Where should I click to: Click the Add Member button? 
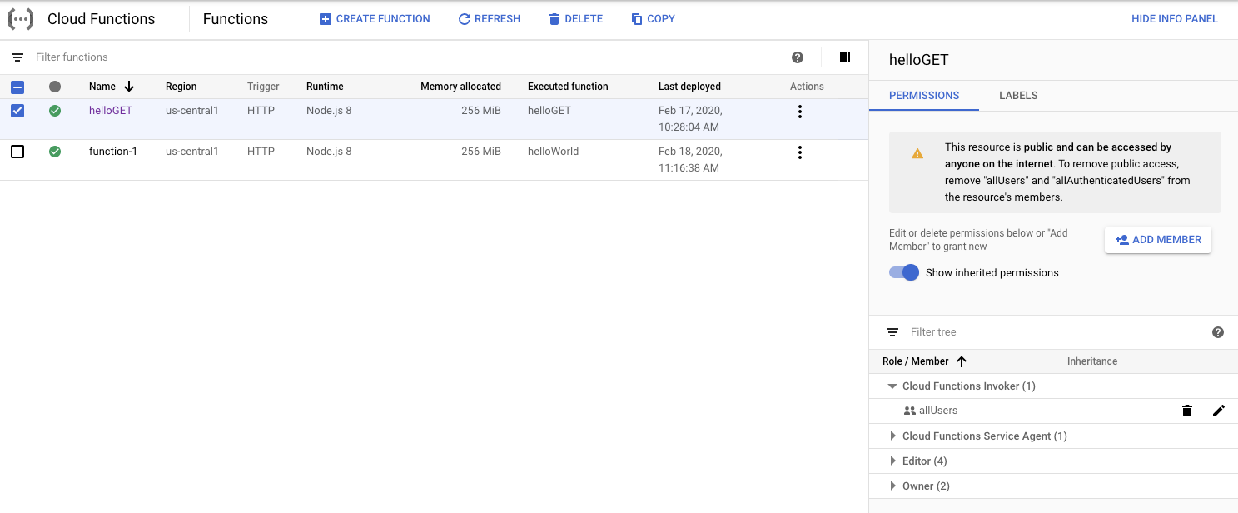(1158, 240)
